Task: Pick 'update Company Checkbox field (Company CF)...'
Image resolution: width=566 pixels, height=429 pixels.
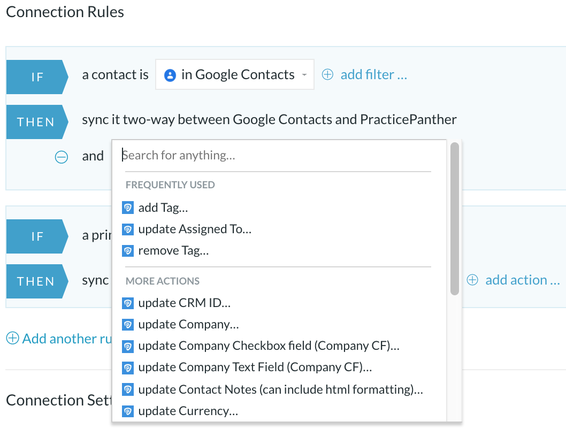Action: pyautogui.click(x=269, y=346)
